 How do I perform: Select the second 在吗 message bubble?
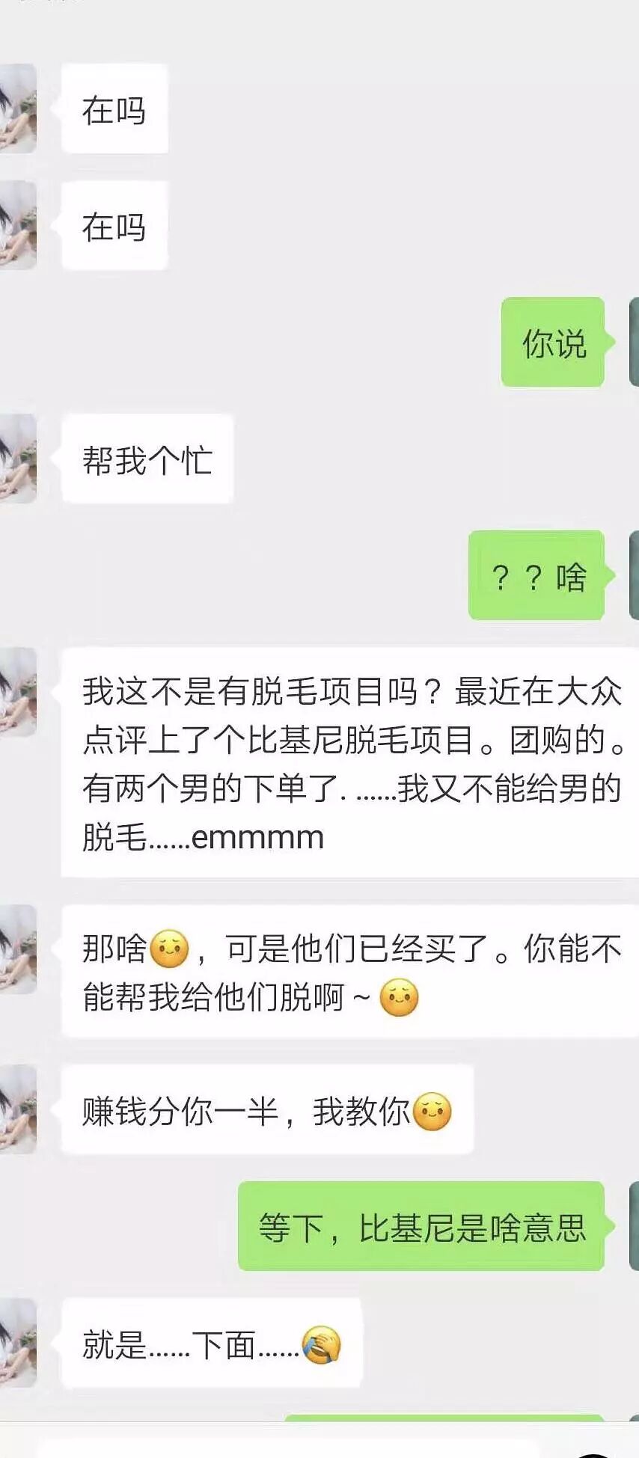pyautogui.click(x=114, y=225)
